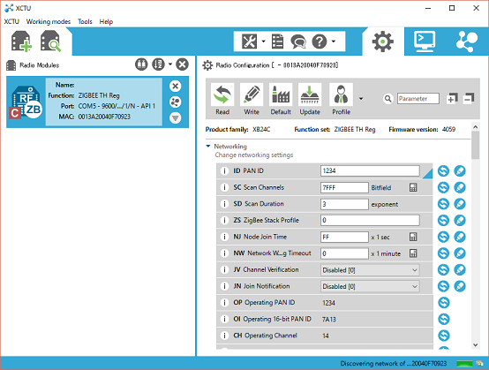
Task: Open the Profile button
Action: point(342,99)
